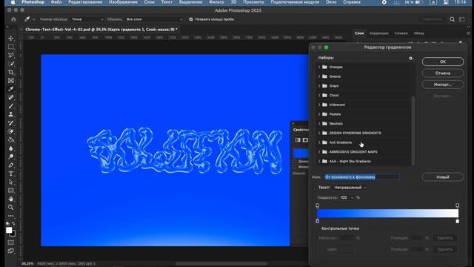The image size is (474, 267).
Task: Select the Move tool
Action: 11,39
